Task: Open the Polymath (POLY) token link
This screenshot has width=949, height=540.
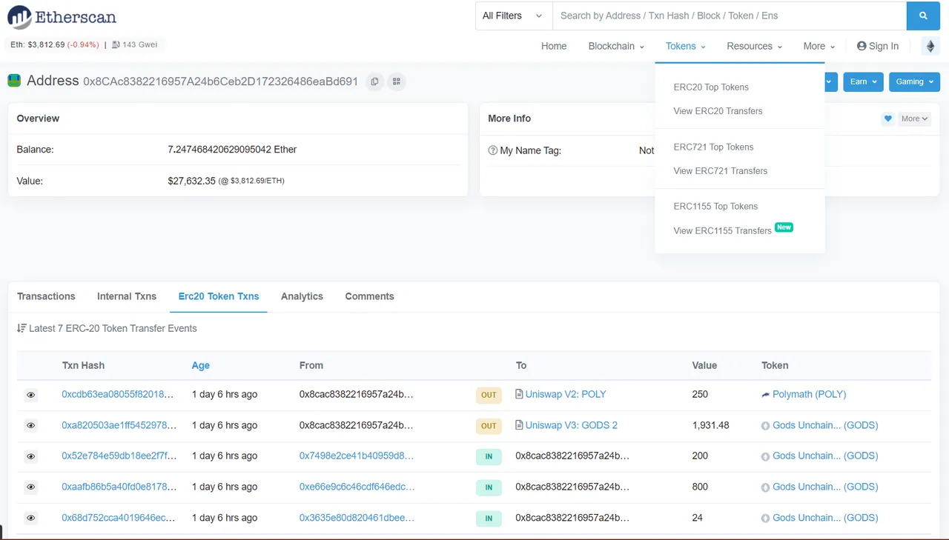Action: tap(809, 394)
